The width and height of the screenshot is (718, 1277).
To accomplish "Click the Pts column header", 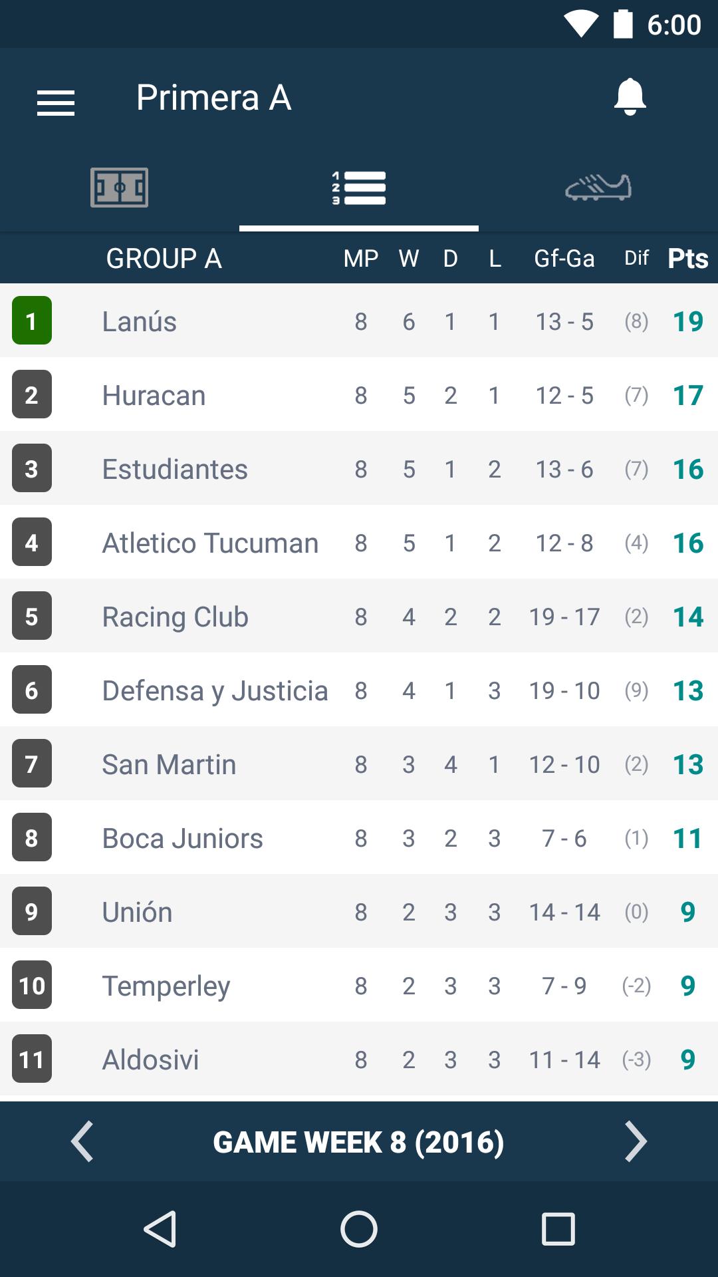I will 687,258.
